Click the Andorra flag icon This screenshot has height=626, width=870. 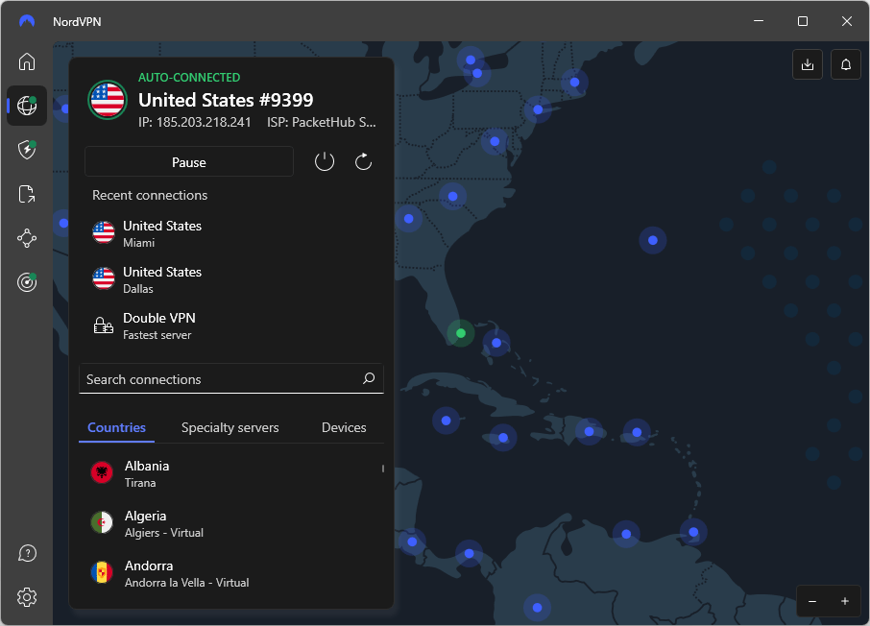pyautogui.click(x=102, y=573)
